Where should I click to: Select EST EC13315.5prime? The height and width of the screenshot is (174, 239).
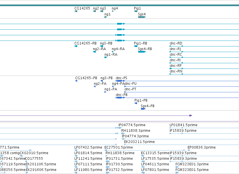pos(155,153)
